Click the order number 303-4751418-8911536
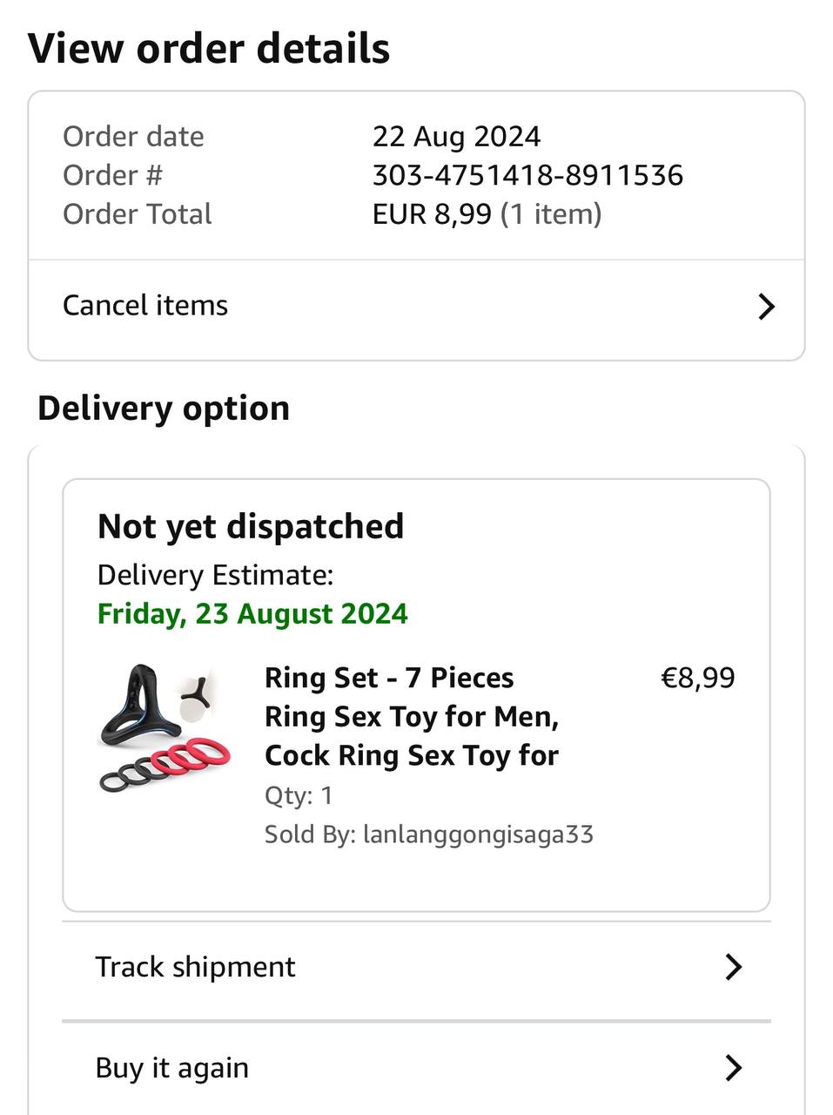The height and width of the screenshot is (1115, 833). point(527,175)
